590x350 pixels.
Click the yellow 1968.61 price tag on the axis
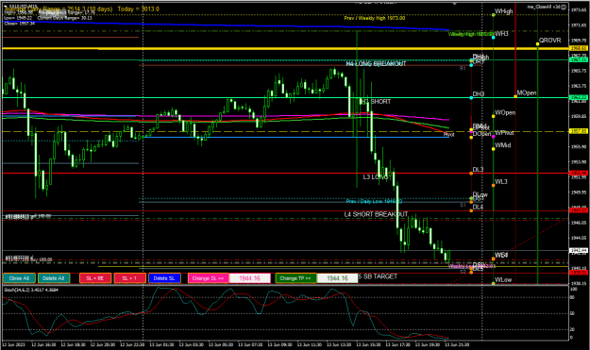click(x=579, y=48)
